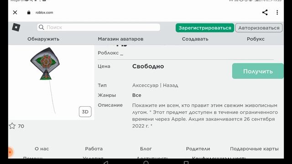
Task: Open the Подарочные карты footer link
Action: [x=254, y=149]
